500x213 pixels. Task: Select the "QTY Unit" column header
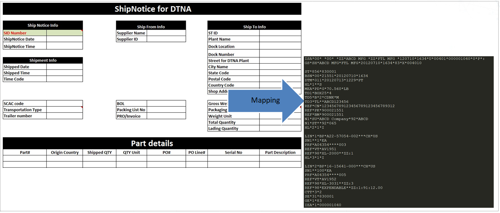[131, 152]
